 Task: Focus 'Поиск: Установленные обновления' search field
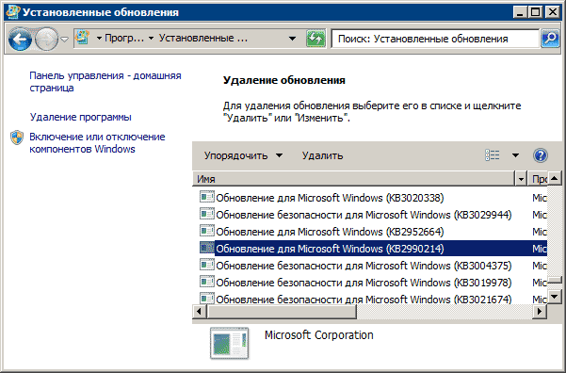point(435,39)
